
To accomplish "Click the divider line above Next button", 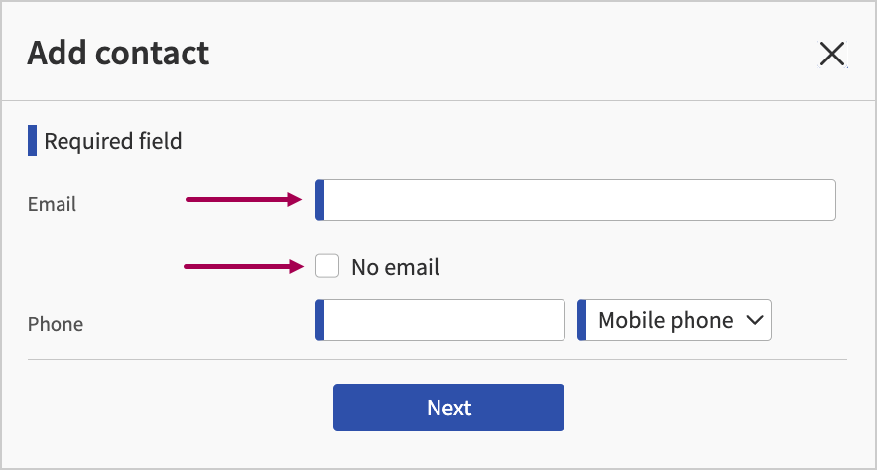I will click(x=437, y=359).
